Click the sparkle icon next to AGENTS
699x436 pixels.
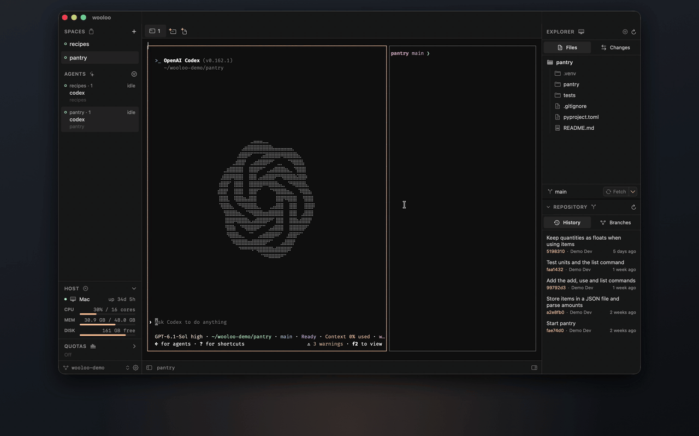(x=92, y=74)
